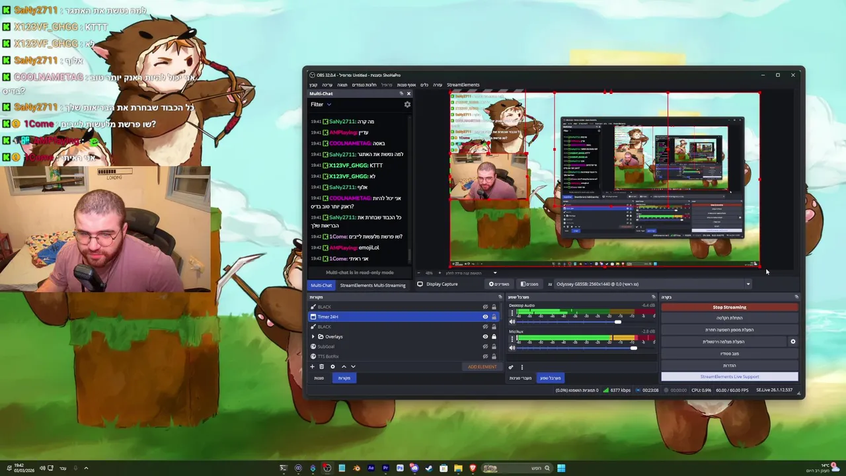Screen dimensions: 846x476
Task: Mute the Mic/Aux channel
Action: click(x=512, y=348)
